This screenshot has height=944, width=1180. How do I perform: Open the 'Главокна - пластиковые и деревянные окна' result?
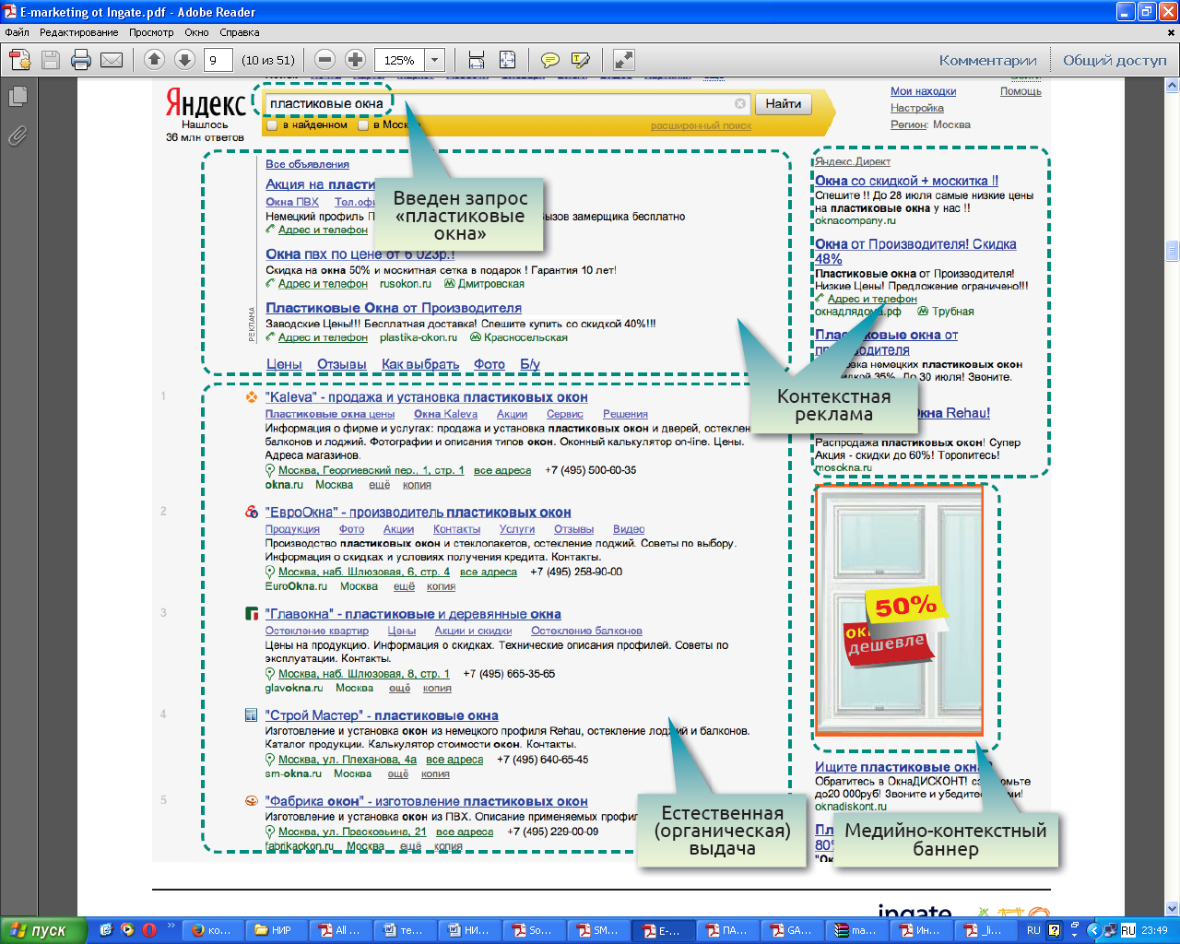(413, 614)
